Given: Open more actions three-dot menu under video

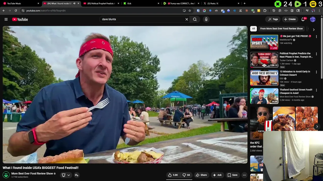Looking at the screenshot, I should coord(244,175).
